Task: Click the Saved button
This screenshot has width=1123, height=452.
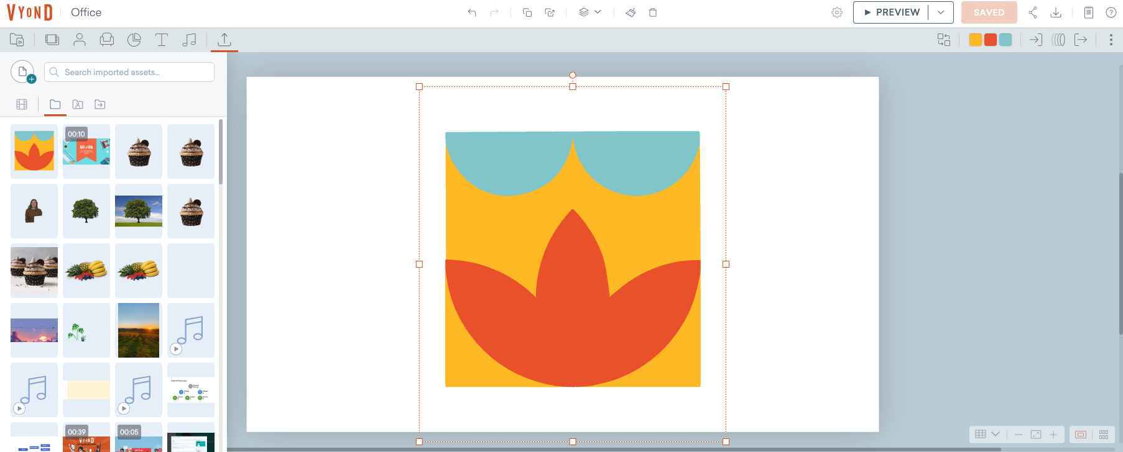Action: point(989,12)
